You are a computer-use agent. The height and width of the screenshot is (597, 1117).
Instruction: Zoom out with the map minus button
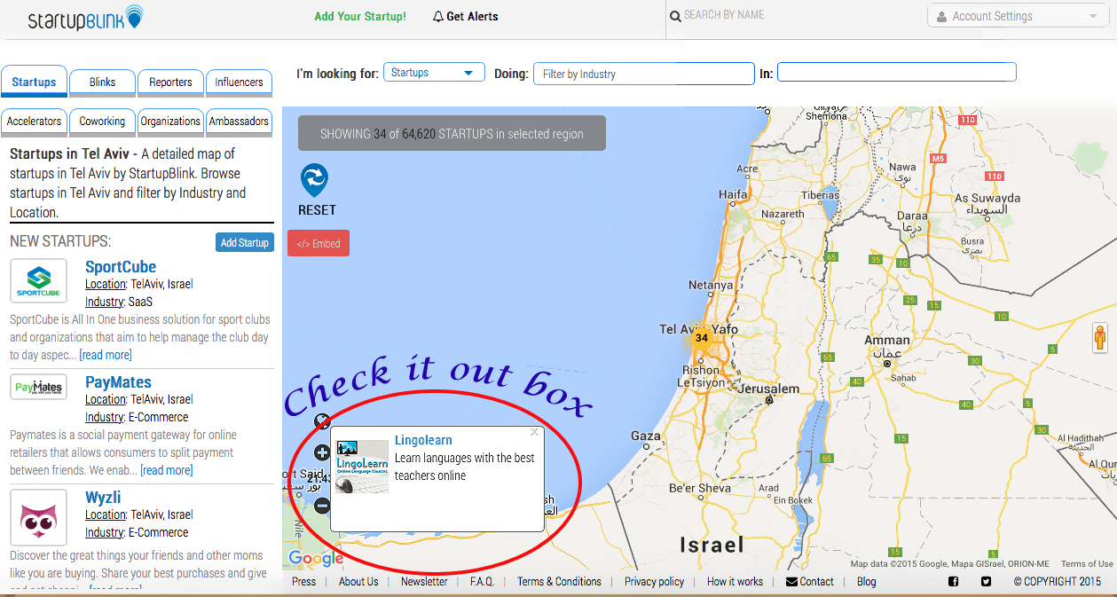tap(323, 506)
